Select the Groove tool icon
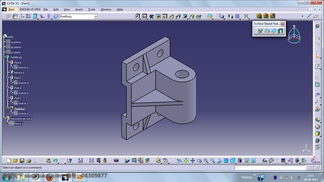 click(x=158, y=16)
